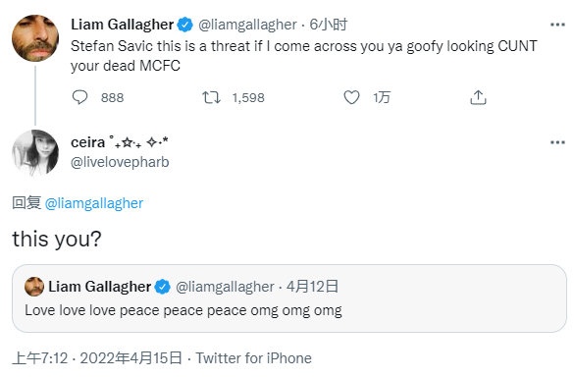Click the 4月12日 date in quoted tweet
The image size is (574, 378).
(x=312, y=287)
